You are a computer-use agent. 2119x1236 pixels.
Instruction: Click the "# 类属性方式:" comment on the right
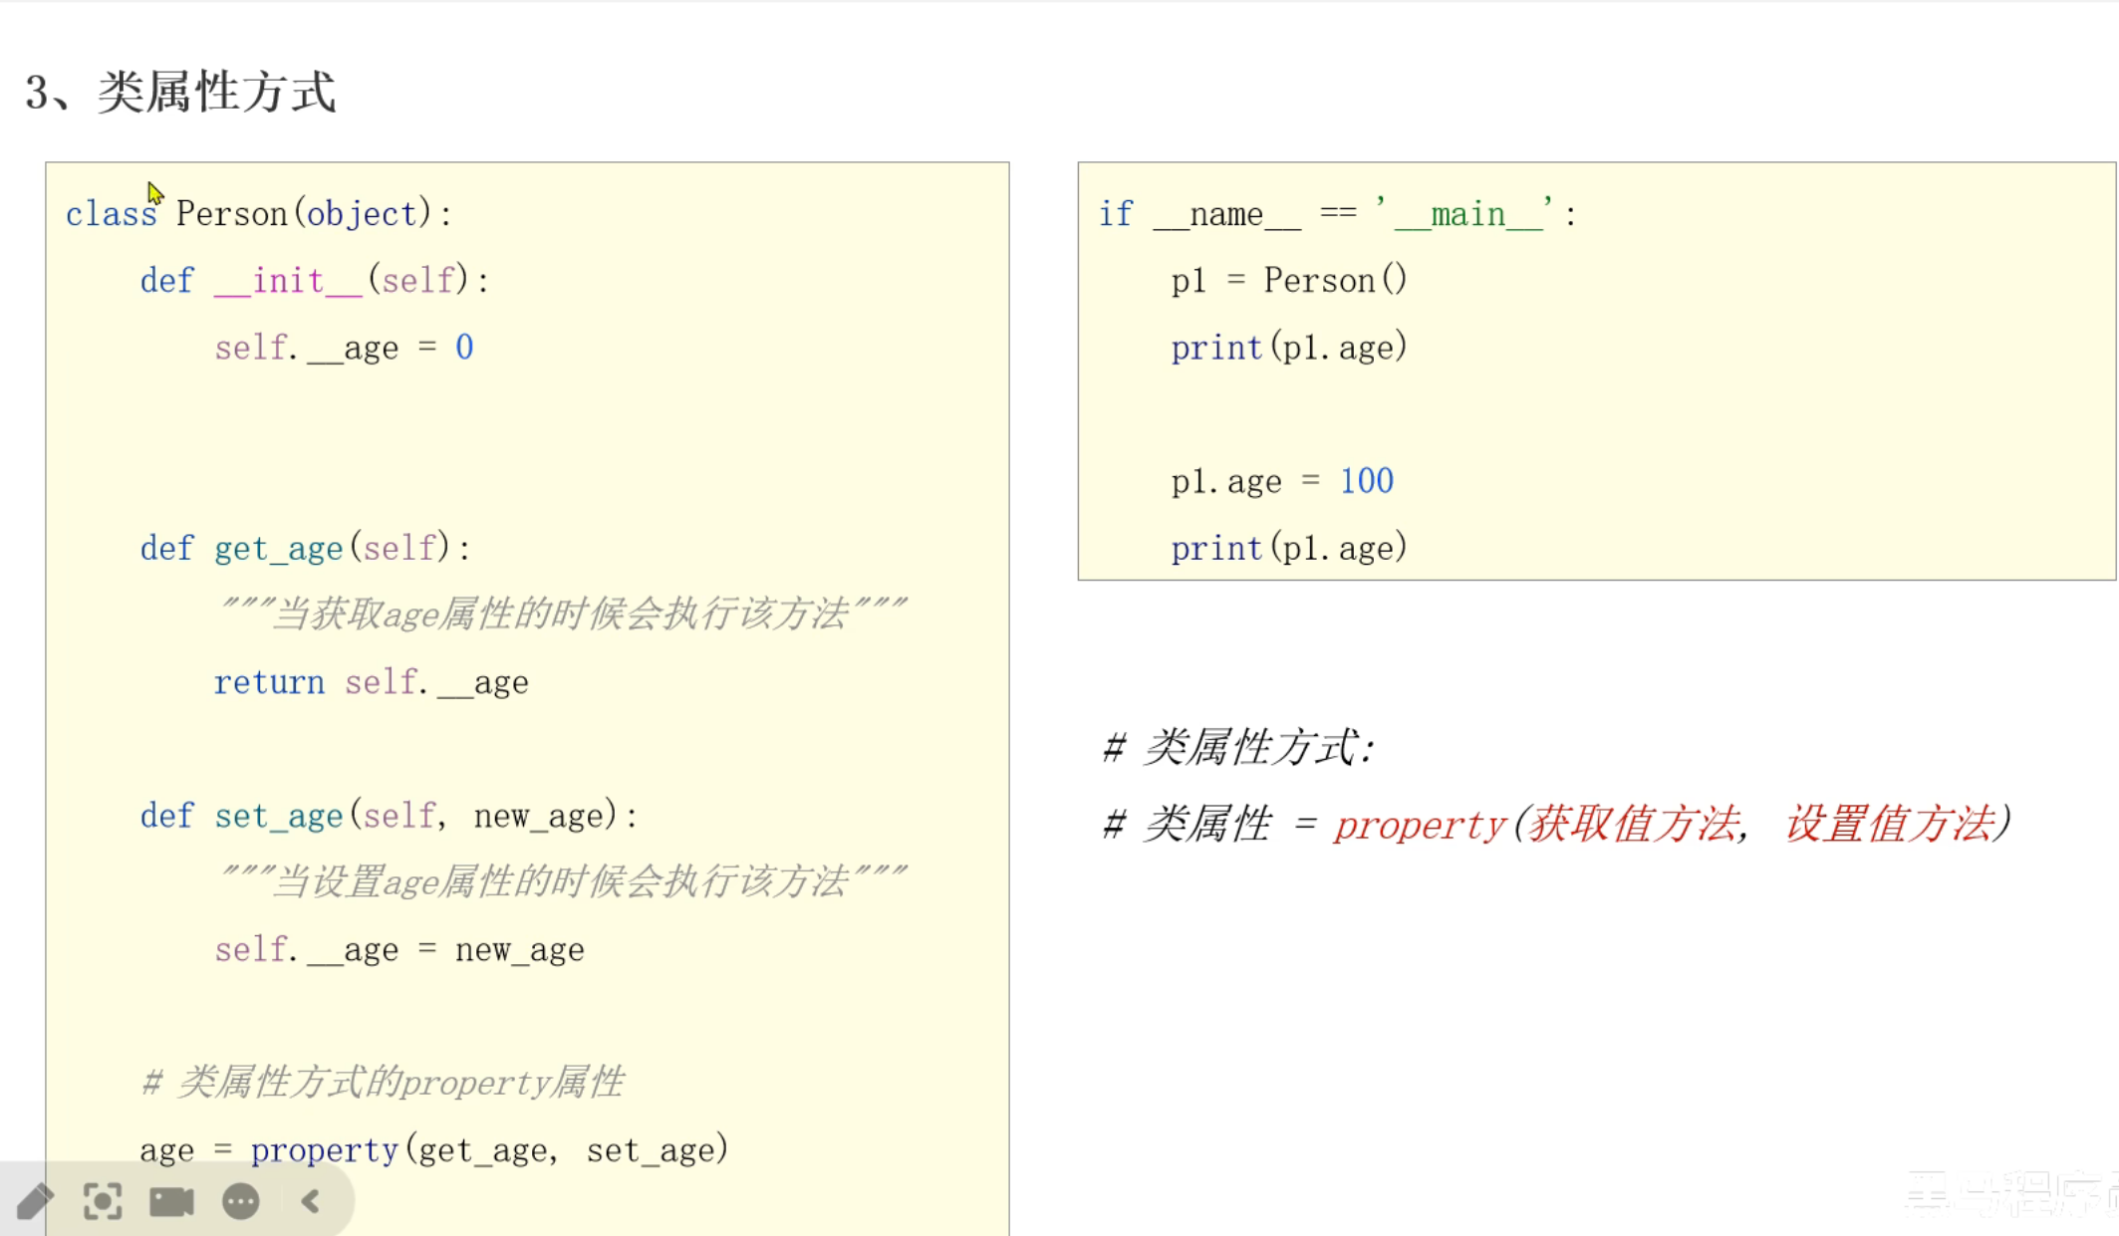[x=1238, y=748]
